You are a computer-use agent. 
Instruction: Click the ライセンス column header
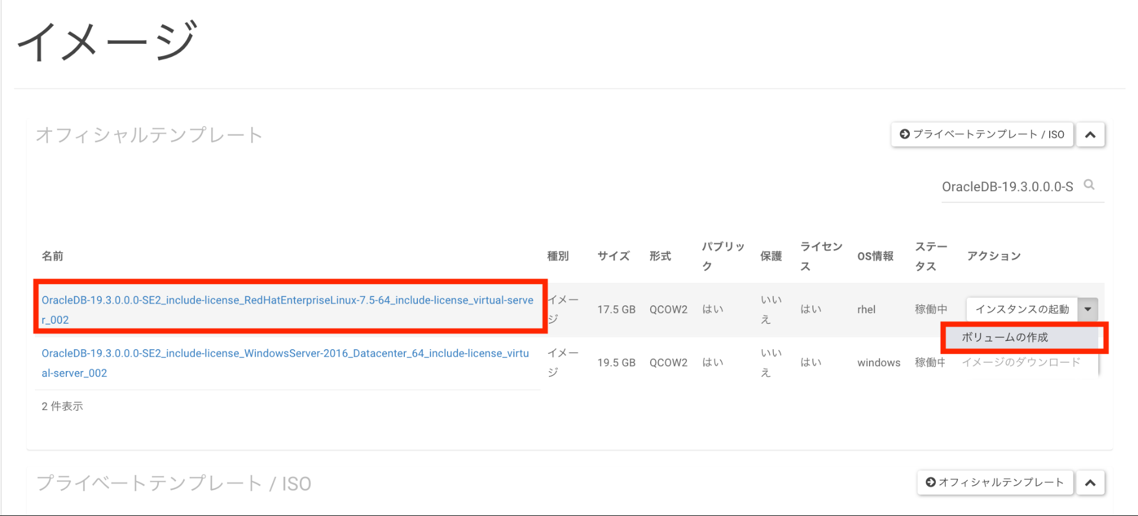[x=821, y=256]
